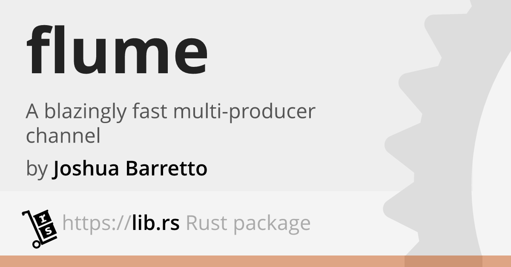Image resolution: width=511 pixels, height=267 pixels.
Task: Click the 'by' text before the author
Action: 37,170
